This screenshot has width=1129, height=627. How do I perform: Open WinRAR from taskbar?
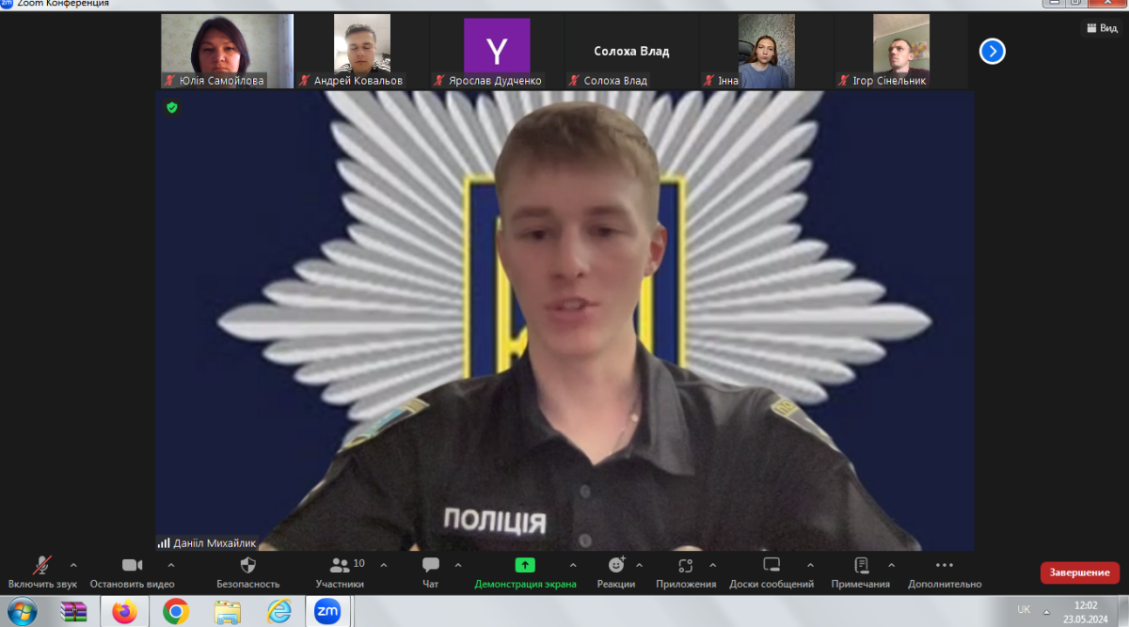click(72, 611)
